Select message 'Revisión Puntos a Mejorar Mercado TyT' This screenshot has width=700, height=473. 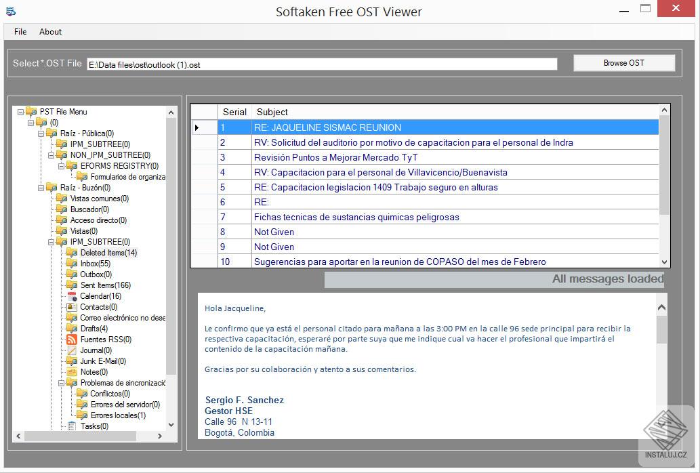[x=335, y=157]
